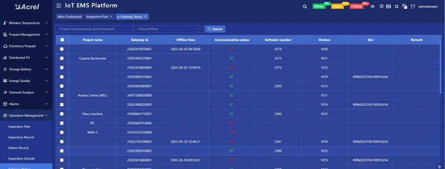This screenshot has height=169, width=445.
Task: Open Inspection Plan in sidebar
Action: tap(19, 127)
